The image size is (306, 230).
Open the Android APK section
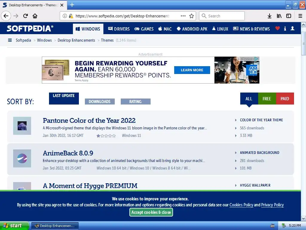192,29
